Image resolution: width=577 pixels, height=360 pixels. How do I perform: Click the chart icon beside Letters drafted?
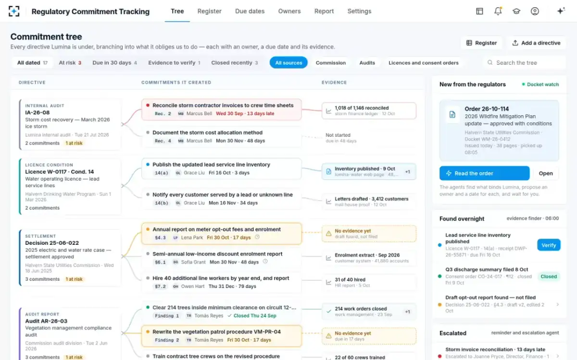328,202
